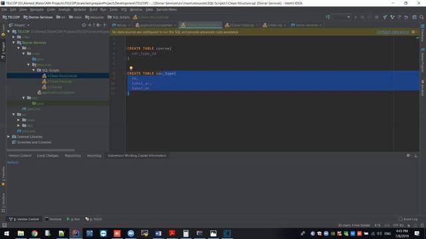
Task: Click the collapse all icon in Project panel
Action: [90, 25]
